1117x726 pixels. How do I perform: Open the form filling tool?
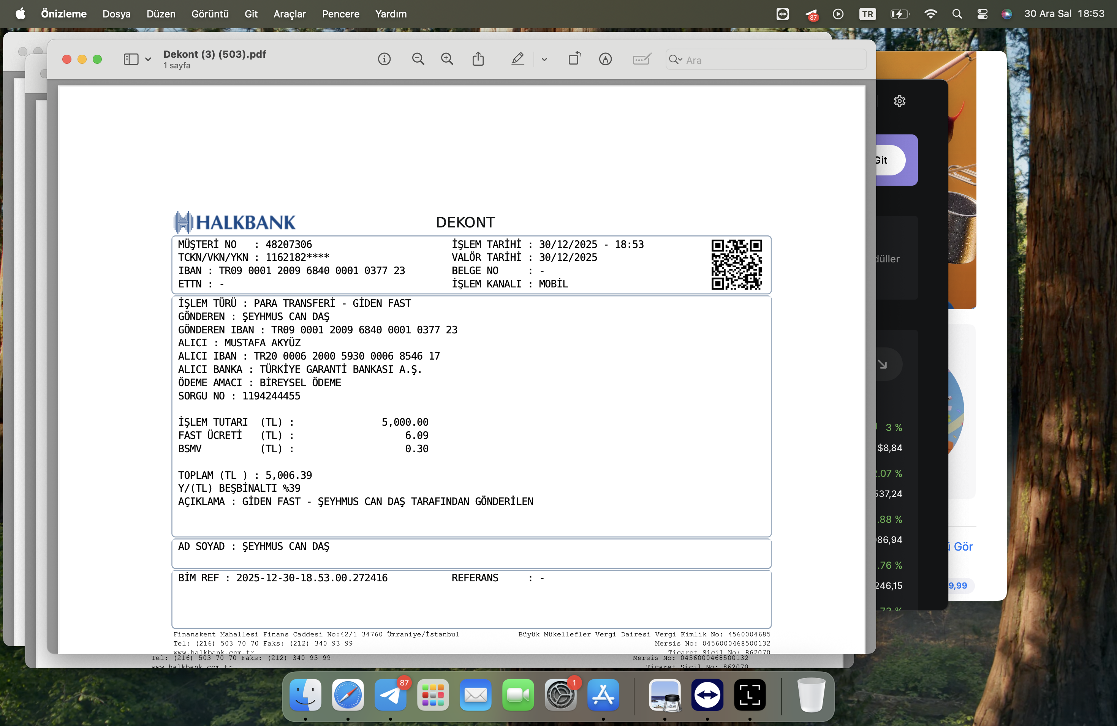[x=642, y=59]
